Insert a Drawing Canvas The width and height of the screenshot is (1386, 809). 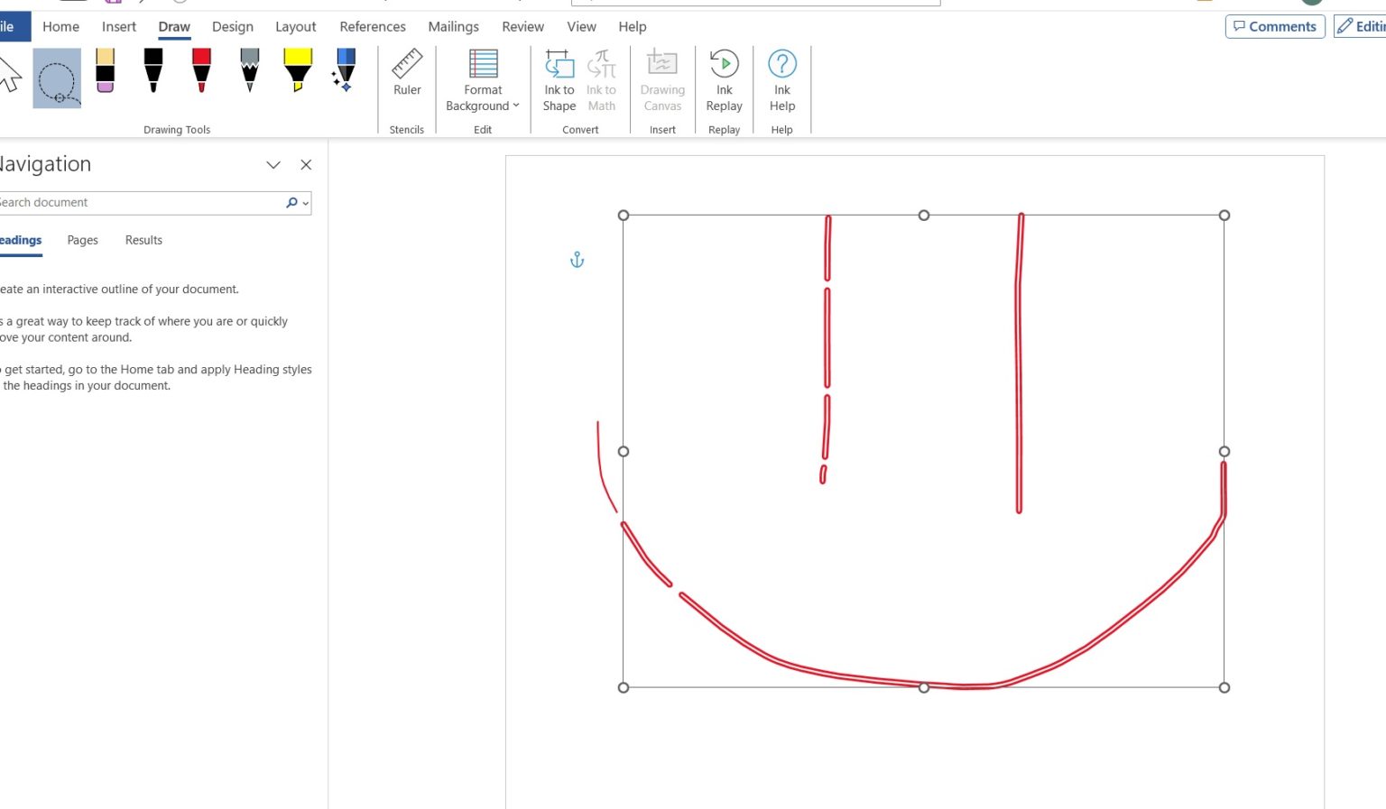(x=662, y=81)
